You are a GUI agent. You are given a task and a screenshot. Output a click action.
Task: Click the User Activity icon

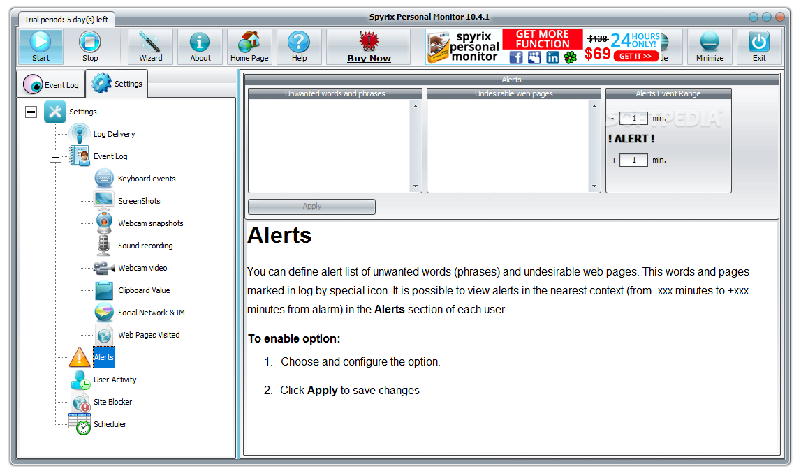pyautogui.click(x=80, y=380)
